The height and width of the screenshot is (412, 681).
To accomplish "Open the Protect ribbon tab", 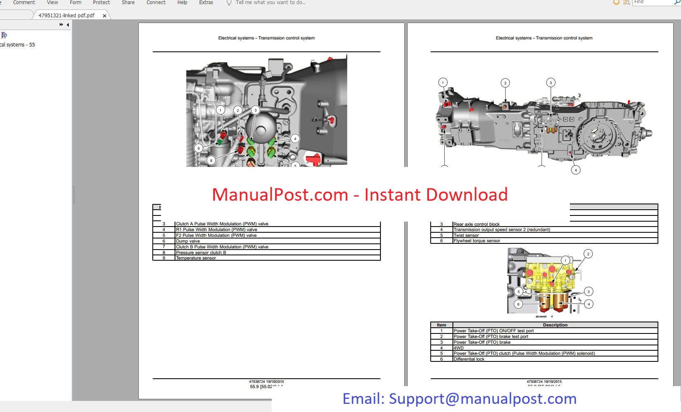I will [x=101, y=2].
